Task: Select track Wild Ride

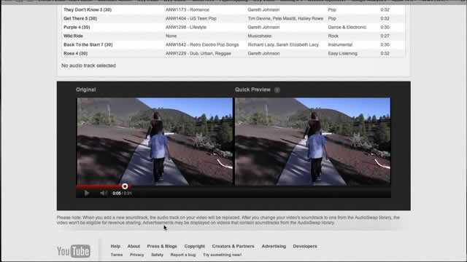Action: pyautogui.click(x=73, y=36)
